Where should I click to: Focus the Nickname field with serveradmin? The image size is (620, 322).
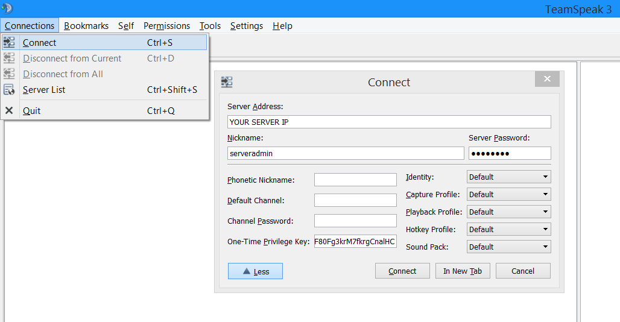click(346, 153)
